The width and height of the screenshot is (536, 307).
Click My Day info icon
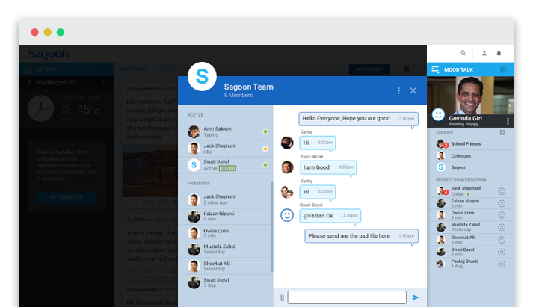[102, 69]
